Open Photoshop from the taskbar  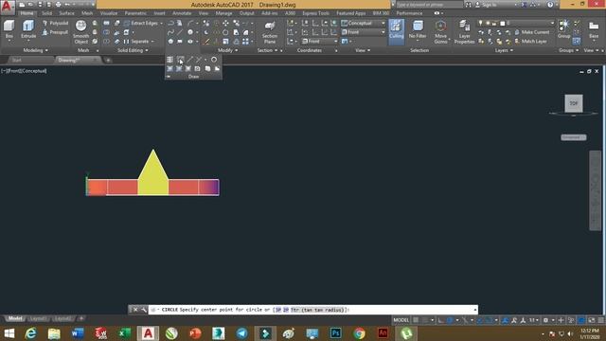tap(335, 332)
